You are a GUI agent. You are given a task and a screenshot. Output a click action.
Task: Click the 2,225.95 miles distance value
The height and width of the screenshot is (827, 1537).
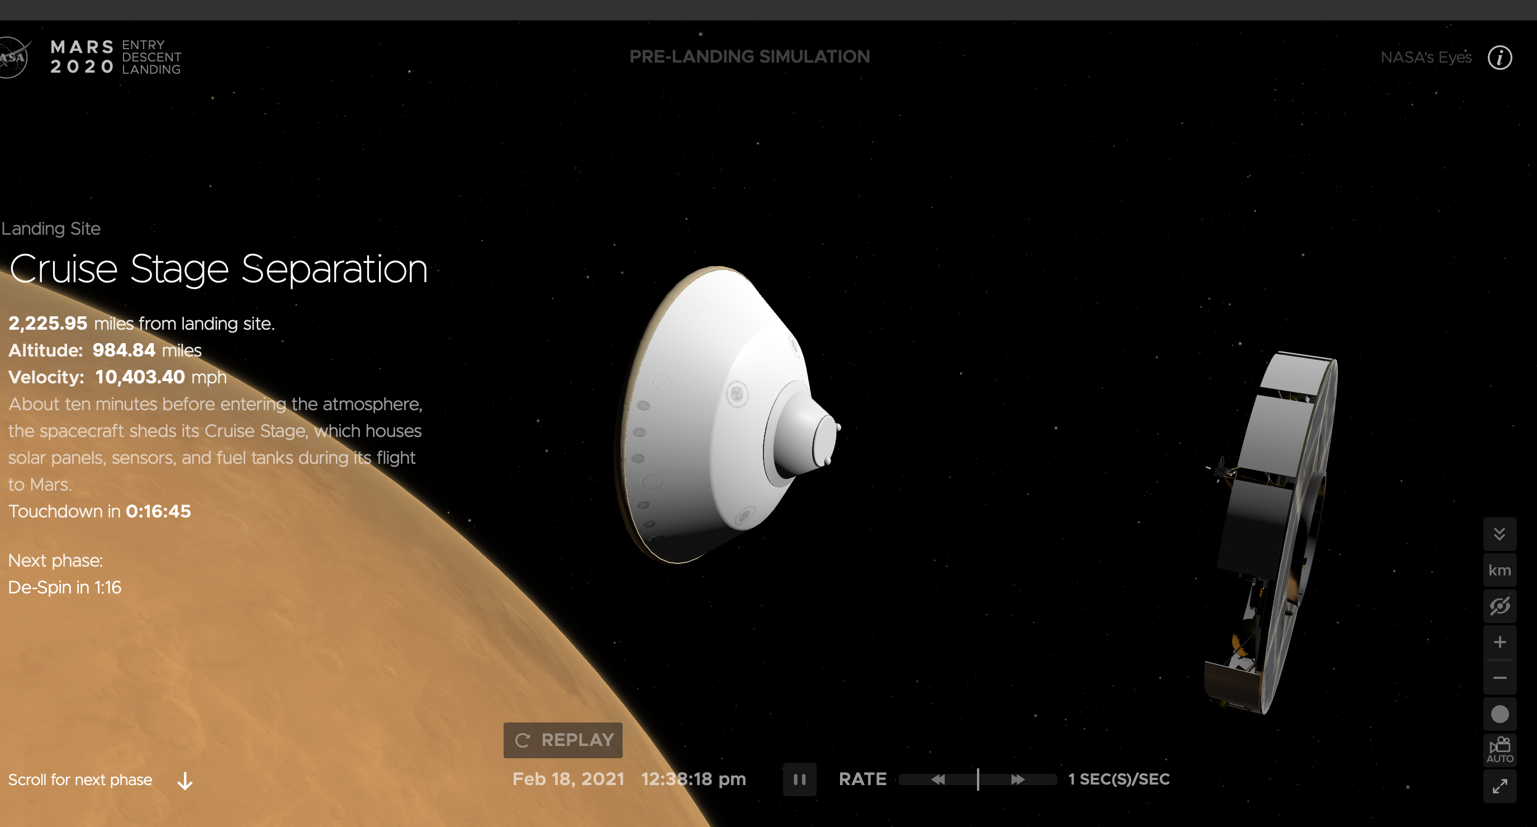48,324
